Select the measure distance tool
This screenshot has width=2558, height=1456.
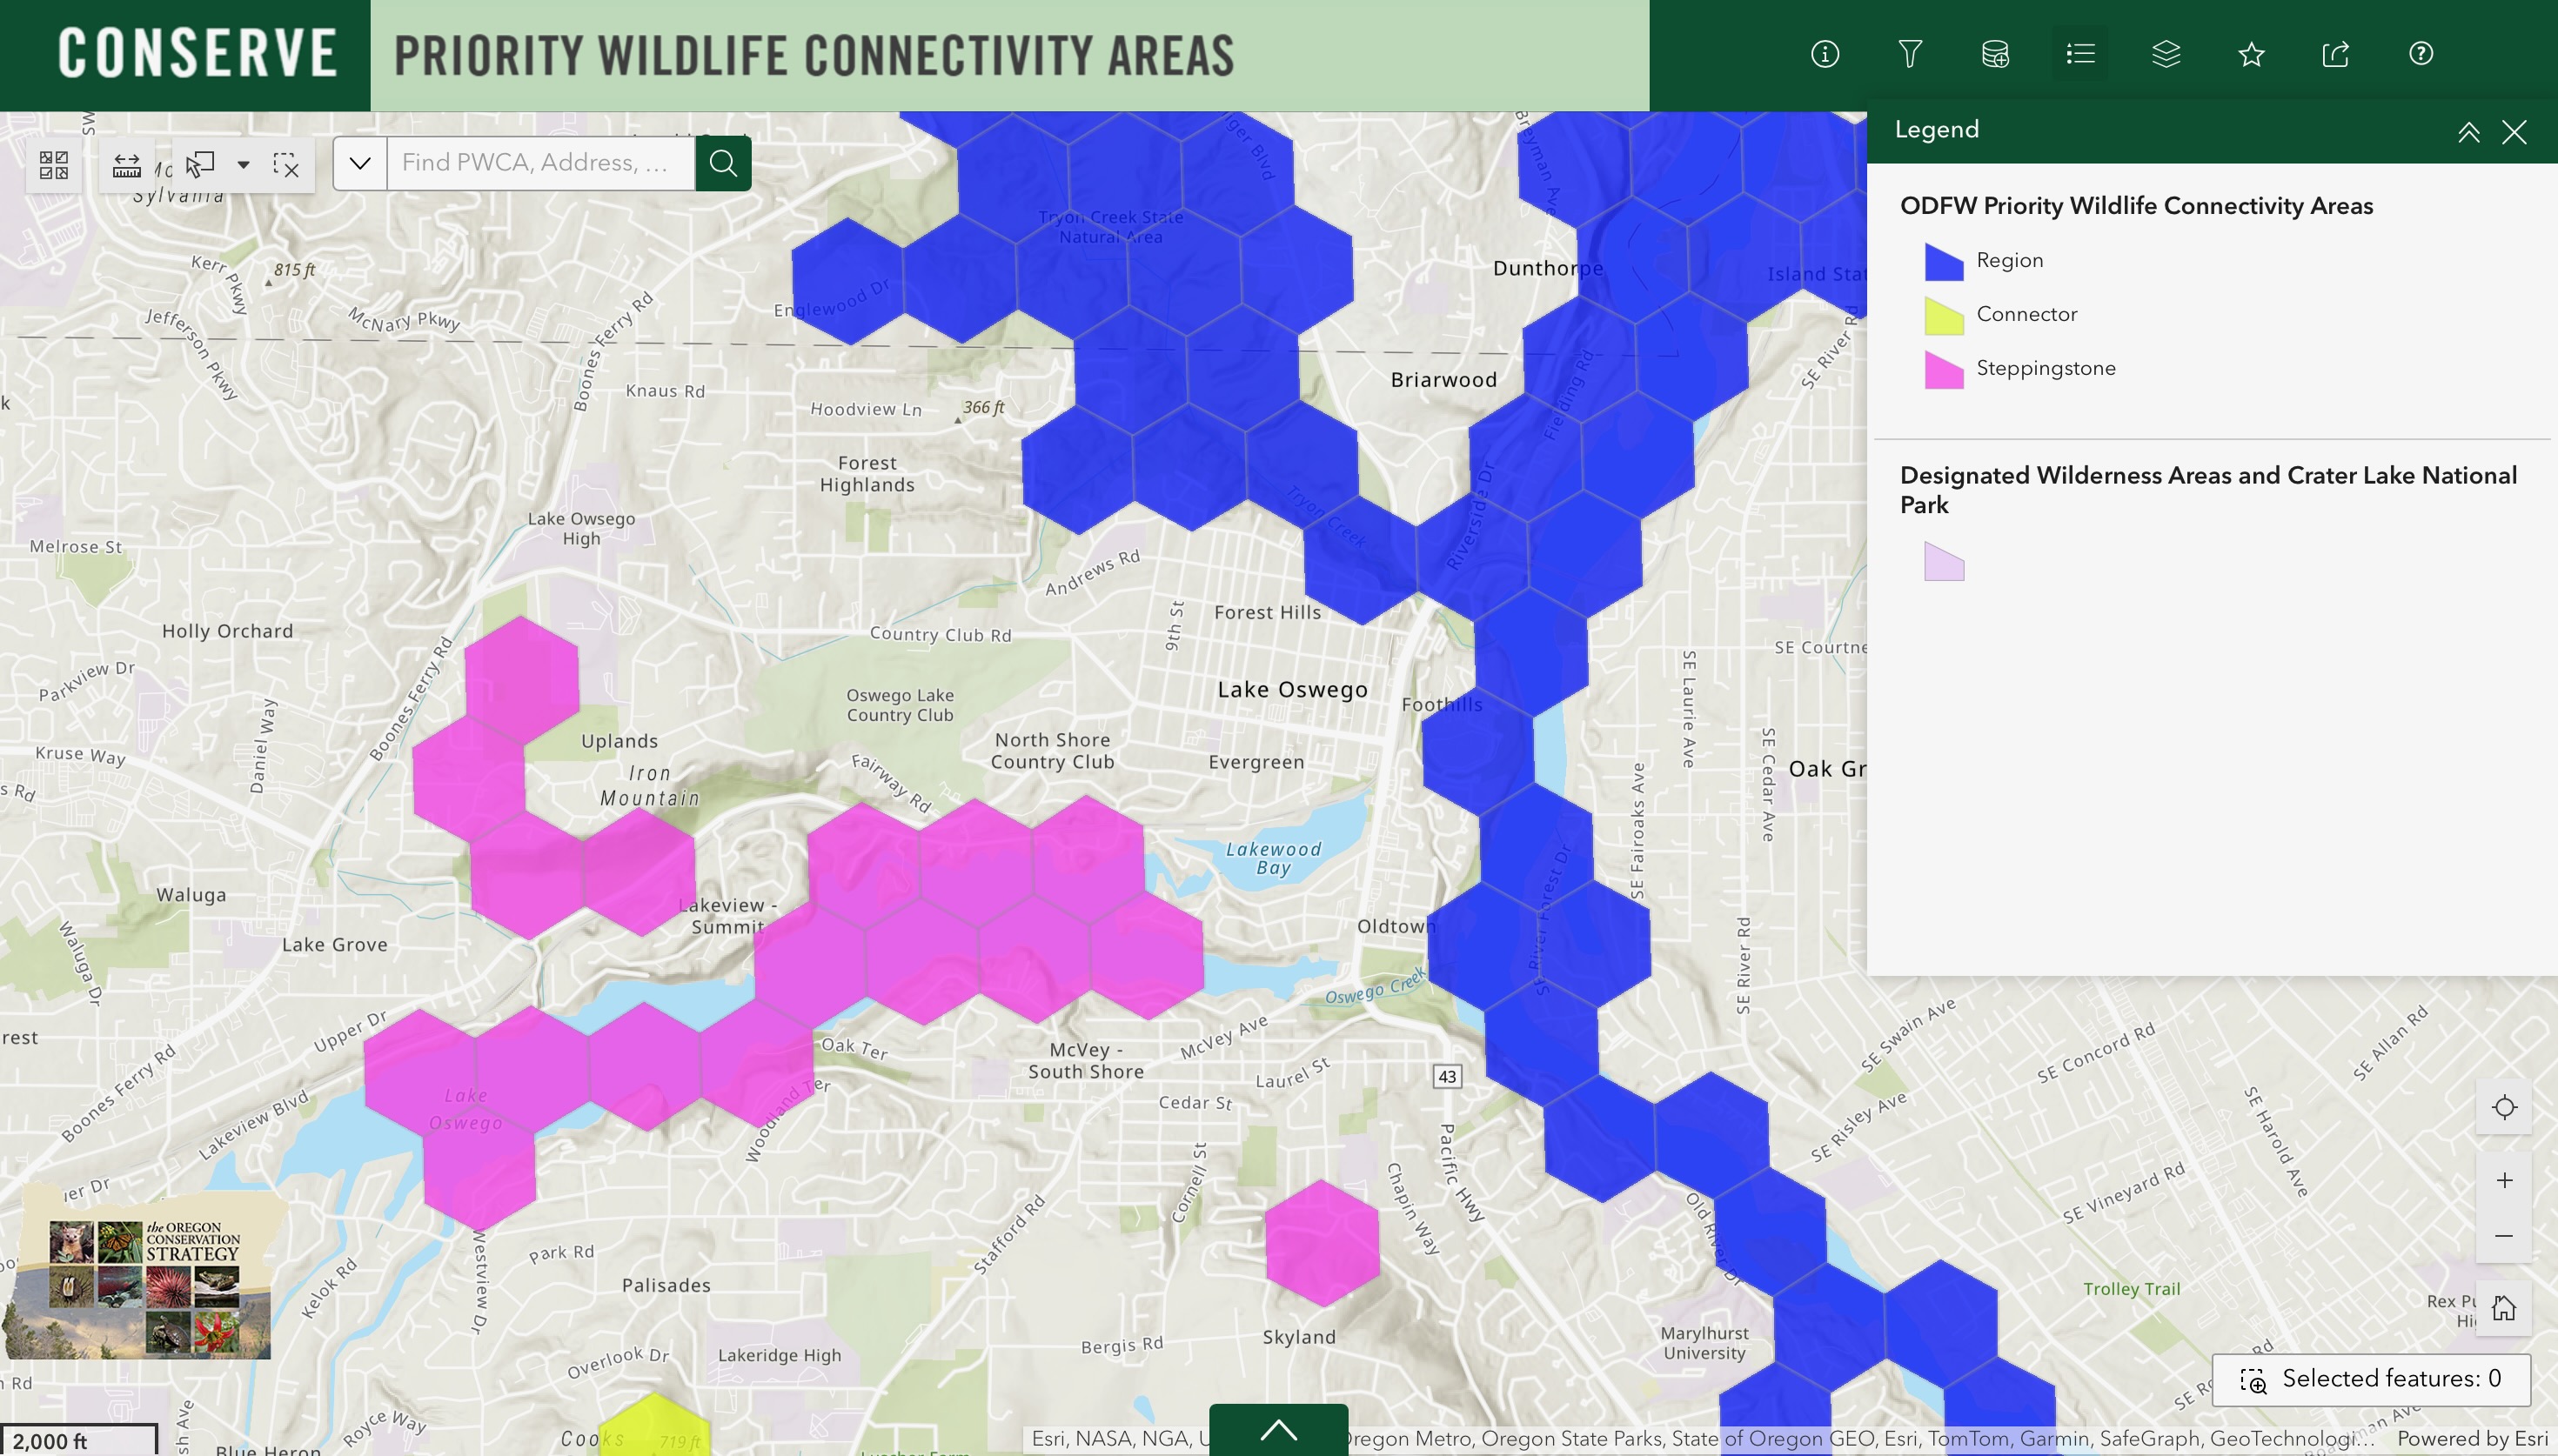coord(127,165)
